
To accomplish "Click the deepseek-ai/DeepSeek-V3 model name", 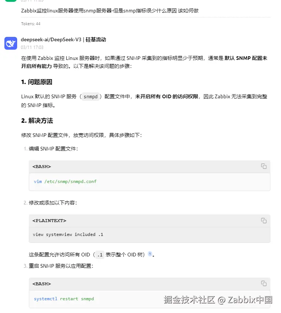I will [51, 39].
